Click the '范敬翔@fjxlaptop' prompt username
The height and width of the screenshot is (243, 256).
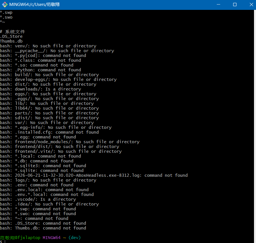click(20, 238)
